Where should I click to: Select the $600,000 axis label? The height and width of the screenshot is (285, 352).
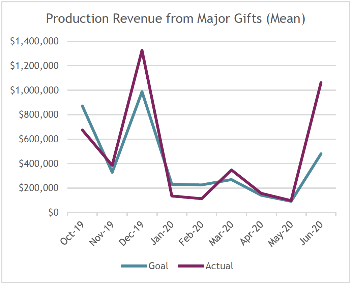pos(39,139)
